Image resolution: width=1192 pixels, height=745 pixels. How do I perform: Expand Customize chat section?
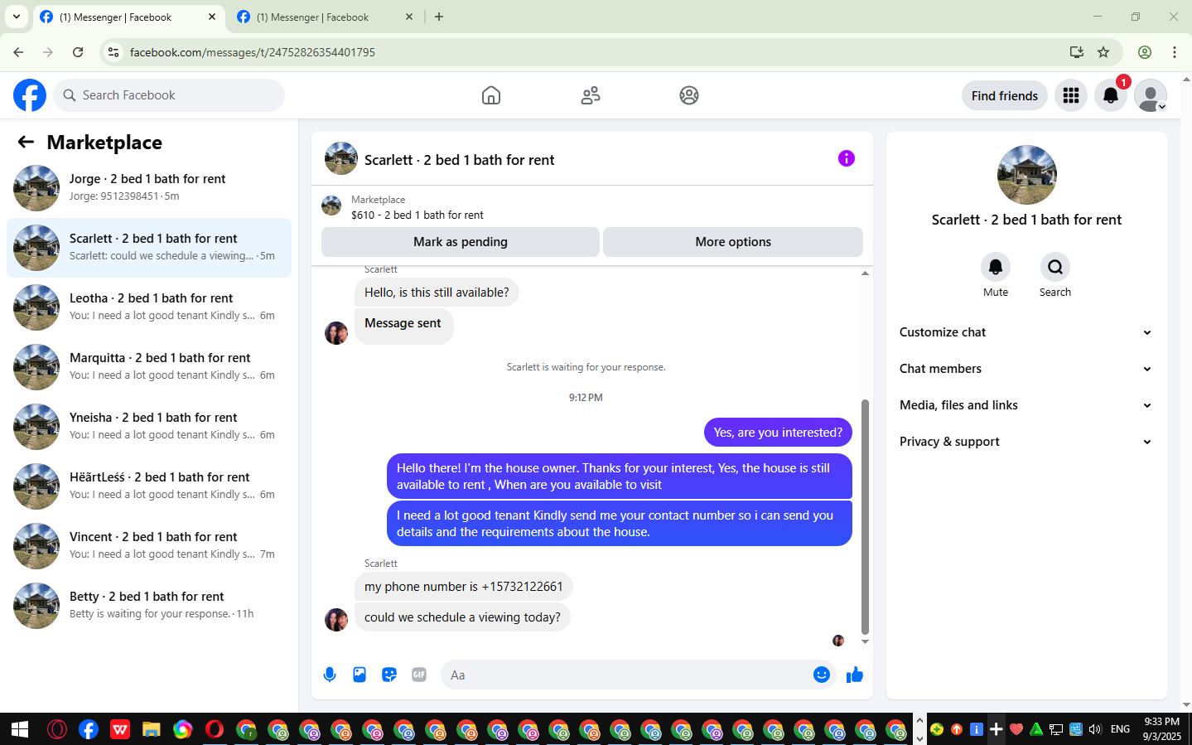point(1026,332)
